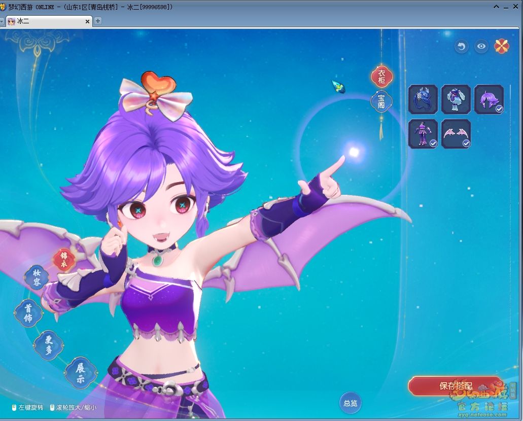Select the 冰二 window tab
This screenshot has height=421, width=523.
pyautogui.click(x=49, y=21)
